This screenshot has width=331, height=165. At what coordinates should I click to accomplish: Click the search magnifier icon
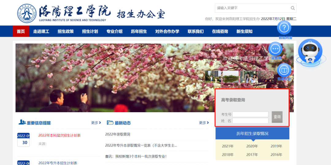tap(293, 8)
